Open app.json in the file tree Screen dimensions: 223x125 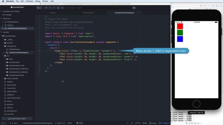click(x=10, y=105)
